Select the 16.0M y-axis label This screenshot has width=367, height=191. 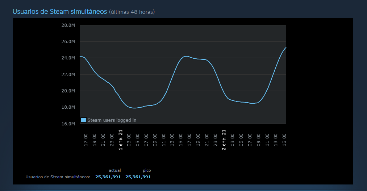click(68, 124)
